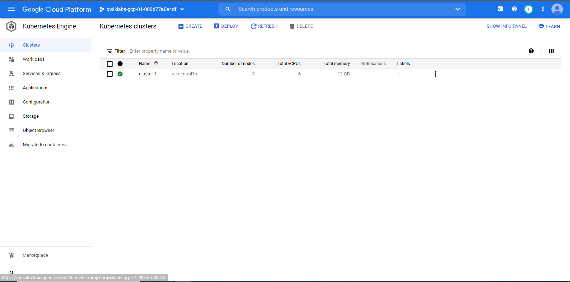Click the CREATE cluster button

pyautogui.click(x=190, y=26)
